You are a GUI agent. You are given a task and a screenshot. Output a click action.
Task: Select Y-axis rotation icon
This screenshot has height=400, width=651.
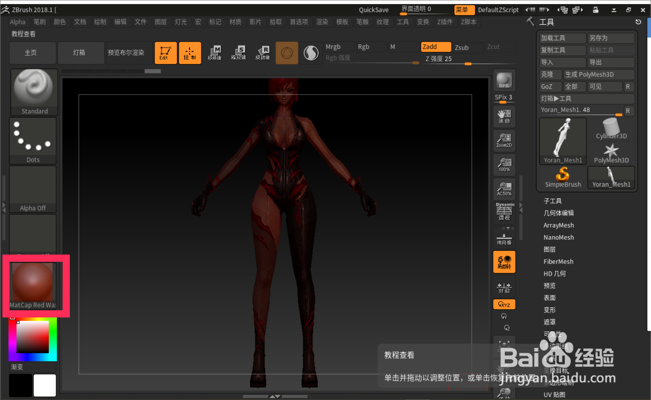tap(504, 316)
